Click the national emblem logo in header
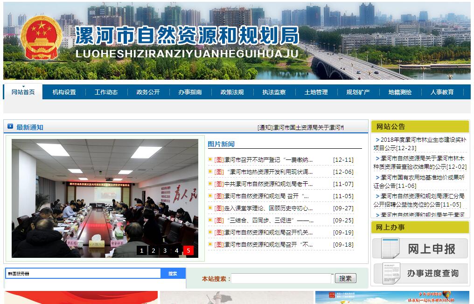Viewport: 474px width, 304px height. pyautogui.click(x=41, y=38)
